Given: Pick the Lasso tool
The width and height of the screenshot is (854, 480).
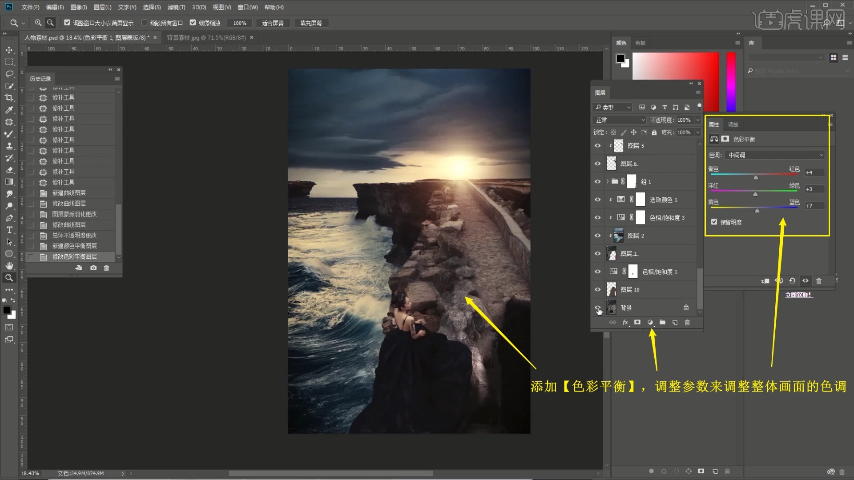Looking at the screenshot, I should [x=9, y=74].
